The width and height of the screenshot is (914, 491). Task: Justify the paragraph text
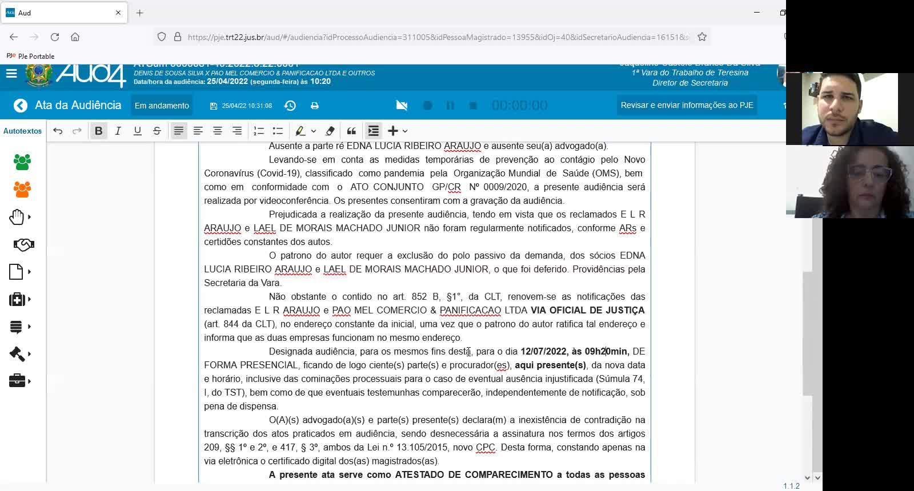coord(179,131)
